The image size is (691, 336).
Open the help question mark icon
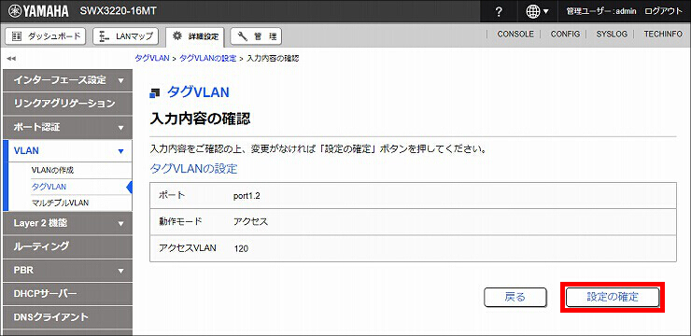pos(499,11)
